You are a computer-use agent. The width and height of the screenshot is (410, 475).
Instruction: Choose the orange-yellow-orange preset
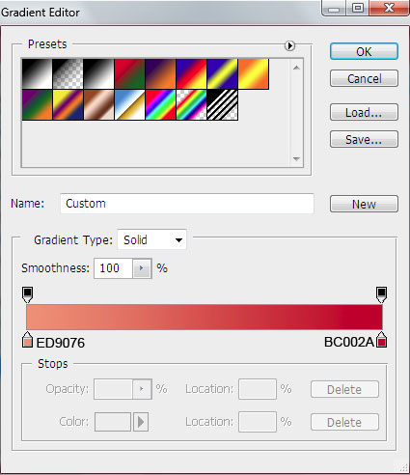click(254, 73)
